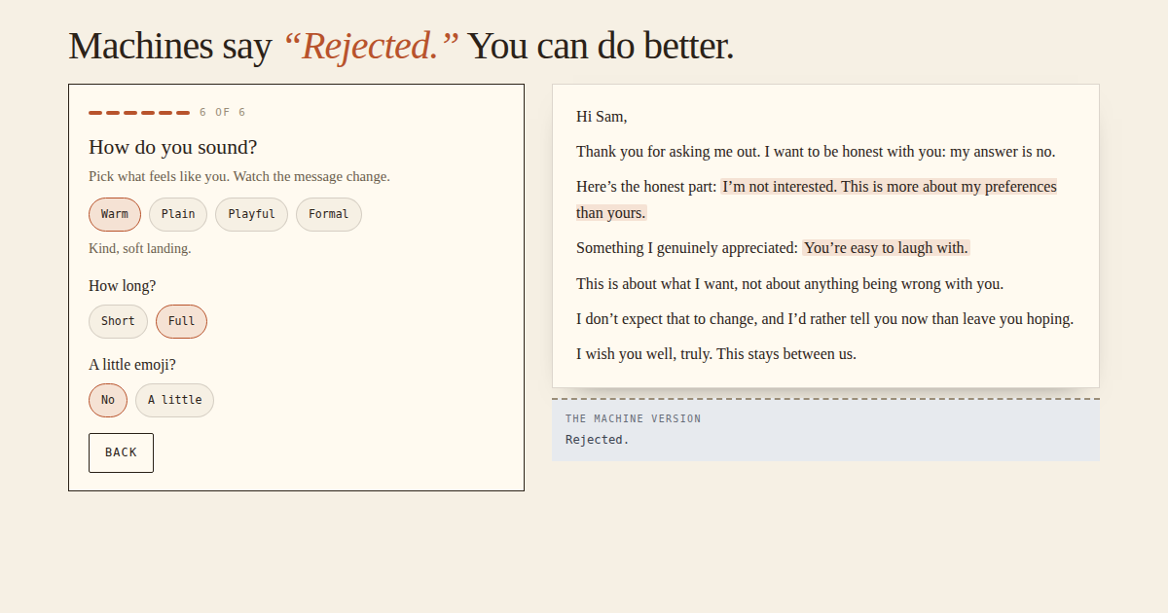Click the 'How long?' label
Image resolution: width=1168 pixels, height=613 pixels.
coord(123,285)
